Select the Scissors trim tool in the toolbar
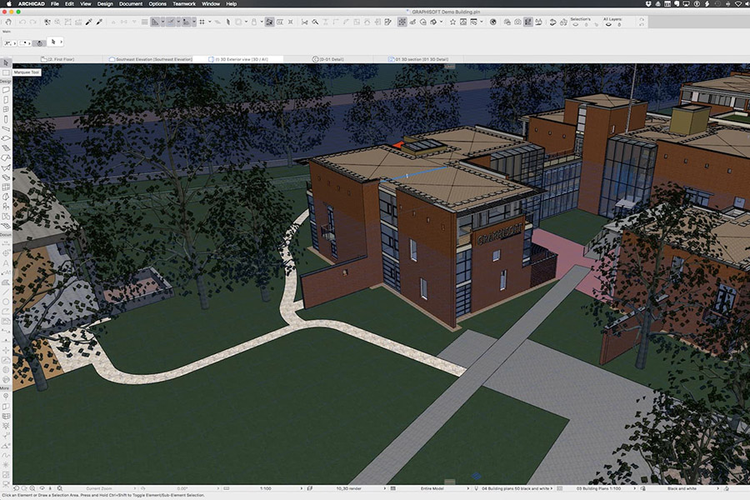This screenshot has height=500, width=750. click(x=305, y=21)
